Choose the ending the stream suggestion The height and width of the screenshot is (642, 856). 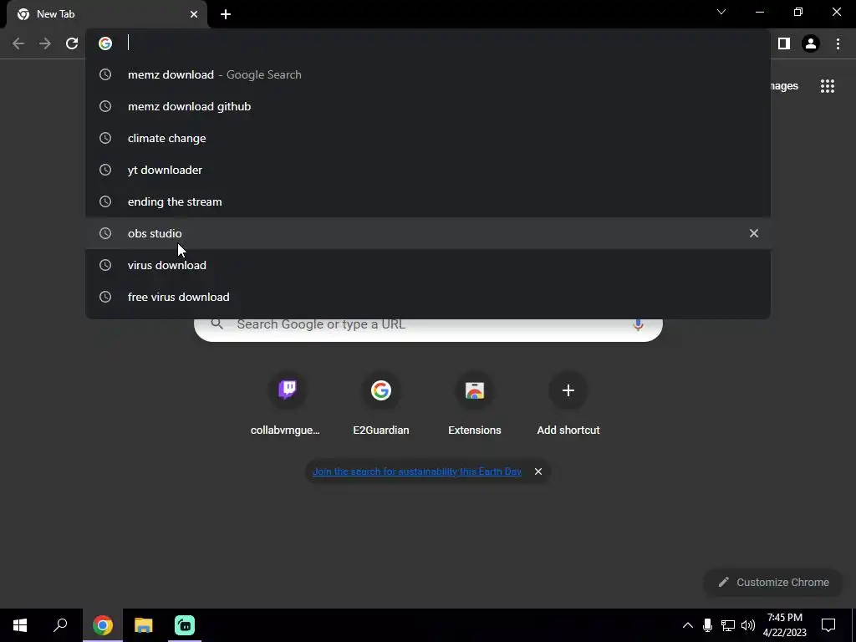click(428, 201)
